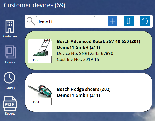Open the Customers section icon
This screenshot has height=121, width=155.
(10, 26)
